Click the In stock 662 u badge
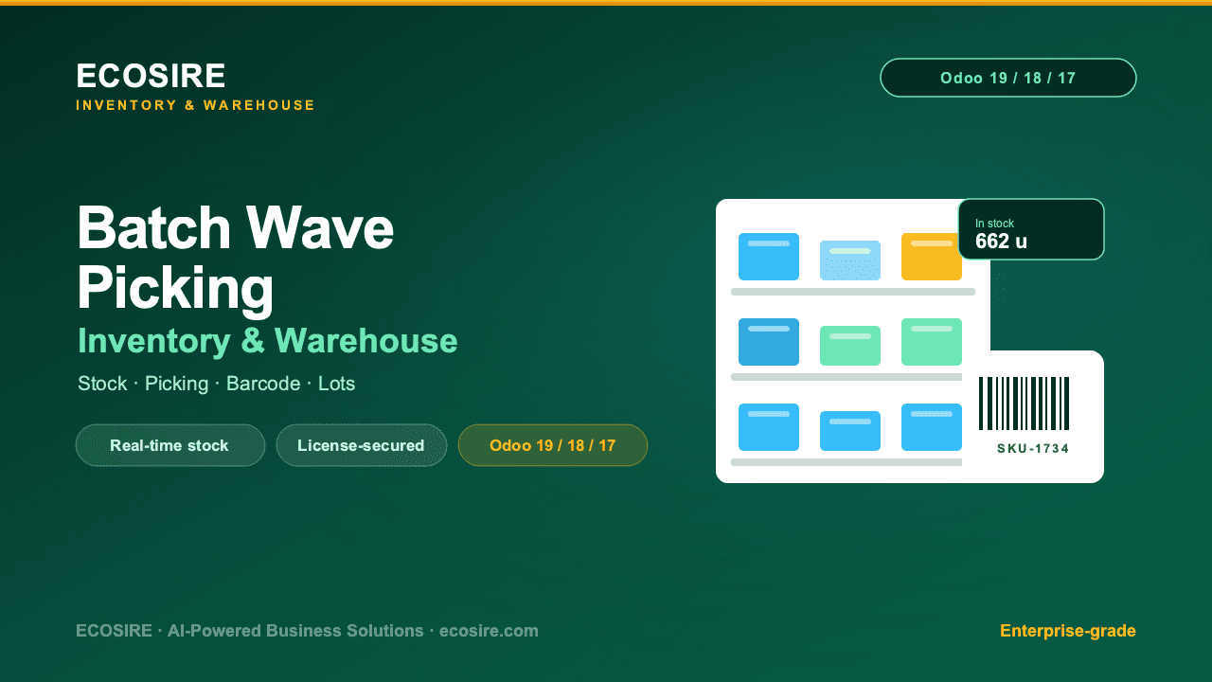 coord(1031,229)
